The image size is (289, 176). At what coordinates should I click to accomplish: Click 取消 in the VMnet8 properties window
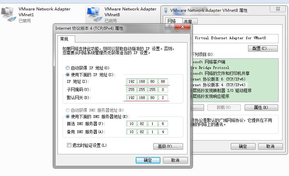click(270, 146)
